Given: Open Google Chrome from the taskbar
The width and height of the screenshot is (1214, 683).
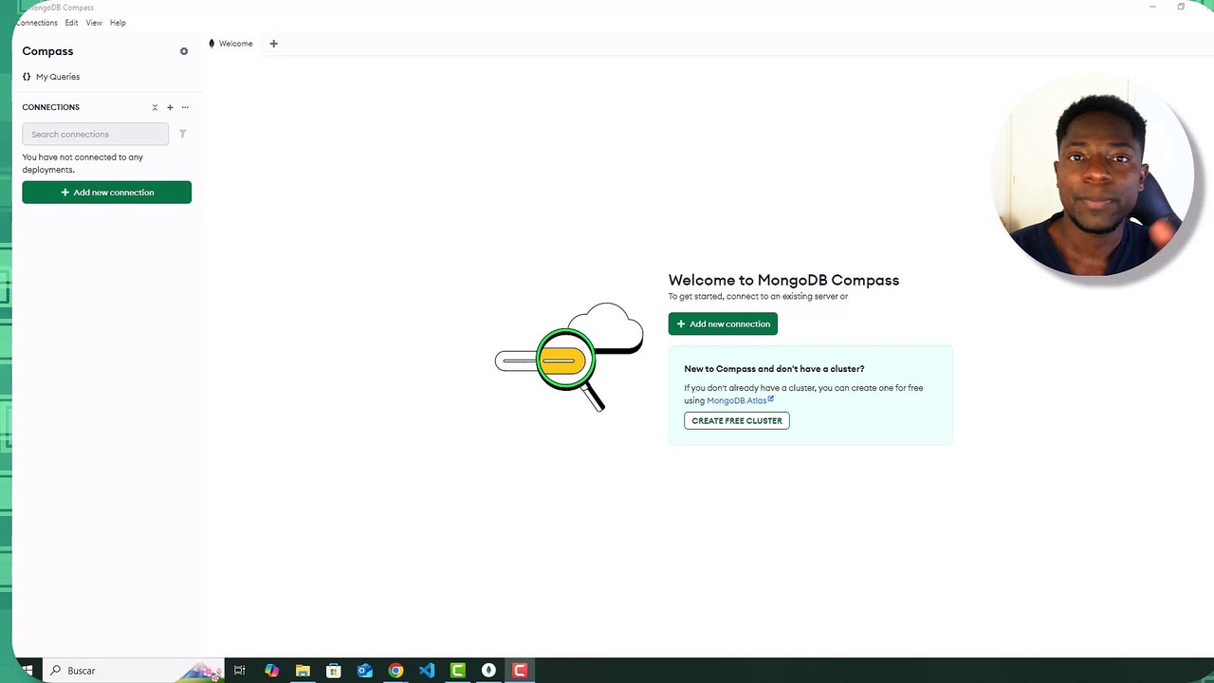Looking at the screenshot, I should pos(395,671).
